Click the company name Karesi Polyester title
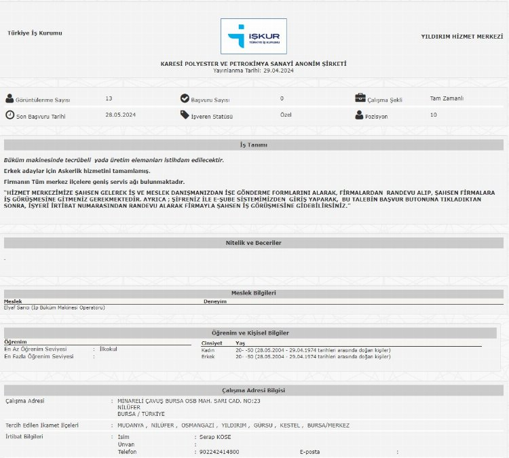The height and width of the screenshot is (458, 509). [x=253, y=63]
